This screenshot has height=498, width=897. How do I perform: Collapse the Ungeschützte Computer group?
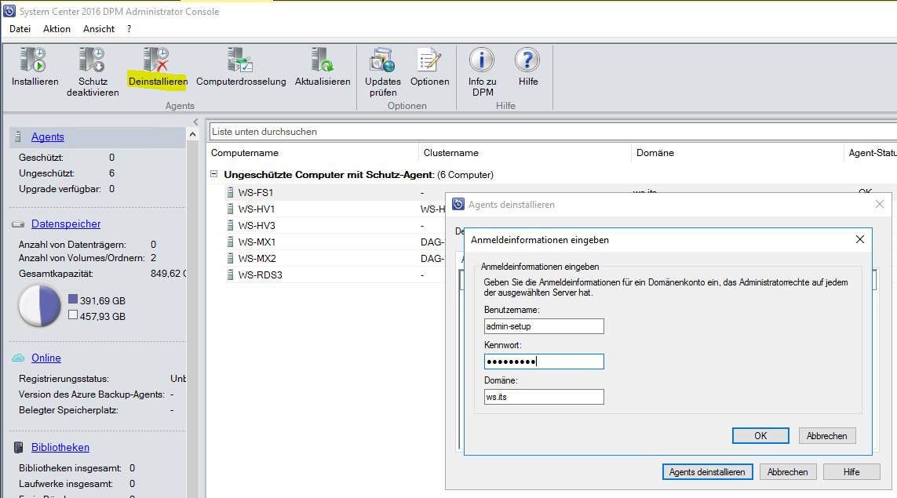coord(214,174)
